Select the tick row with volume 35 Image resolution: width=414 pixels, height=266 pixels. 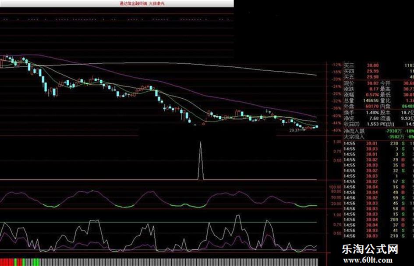tap(379, 166)
